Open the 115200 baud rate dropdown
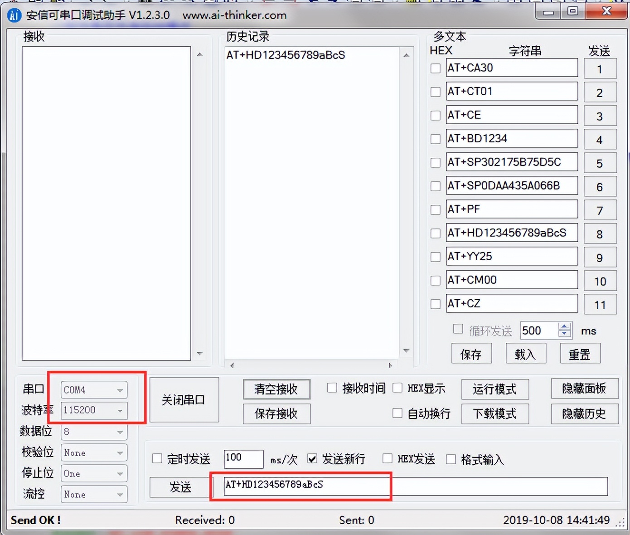This screenshot has height=535, width=630. (x=120, y=411)
